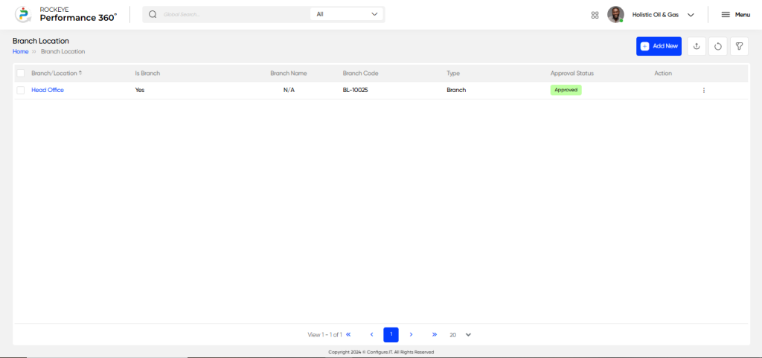Screen dimensions: 762x358
Task: Open the hamburger Menu
Action: (735, 15)
